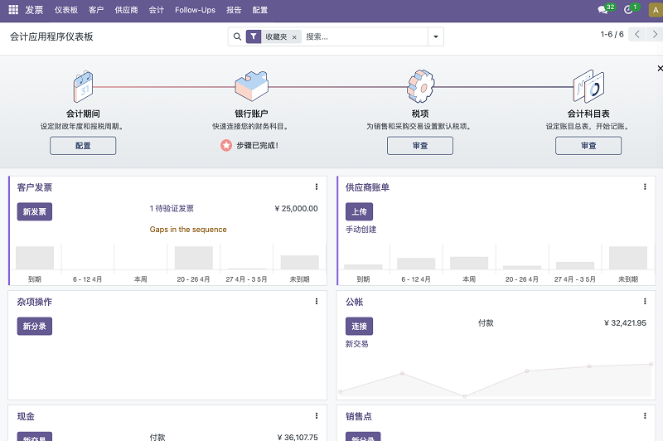This screenshot has height=441, width=663.
Task: Click 客户发票 chart 20 - 26 4月 bar
Action: [194, 258]
